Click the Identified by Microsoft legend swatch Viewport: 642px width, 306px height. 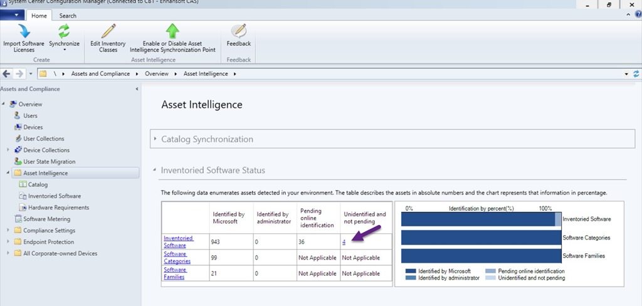point(411,271)
